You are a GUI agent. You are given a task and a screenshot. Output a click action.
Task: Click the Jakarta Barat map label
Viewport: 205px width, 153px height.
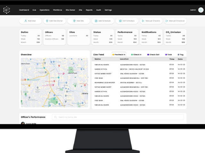[25, 64]
